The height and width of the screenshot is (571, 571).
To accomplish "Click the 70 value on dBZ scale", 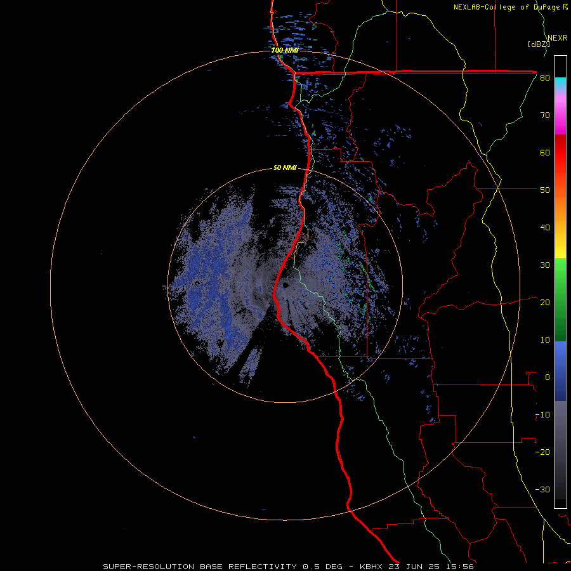I will (545, 115).
